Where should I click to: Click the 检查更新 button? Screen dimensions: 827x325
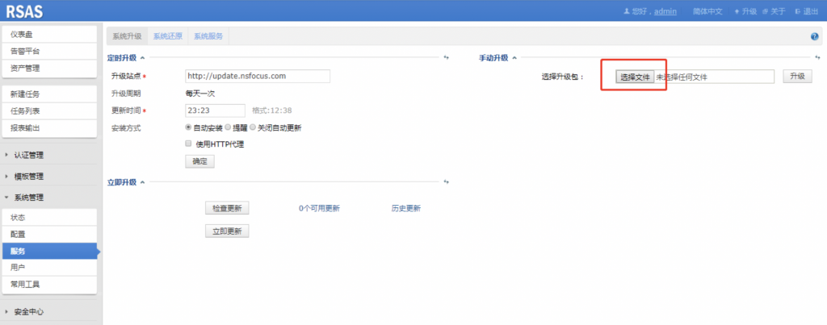(227, 208)
